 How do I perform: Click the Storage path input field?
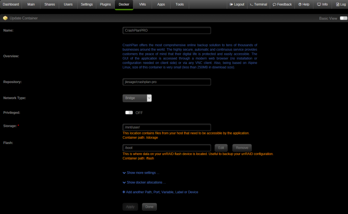pos(167,127)
